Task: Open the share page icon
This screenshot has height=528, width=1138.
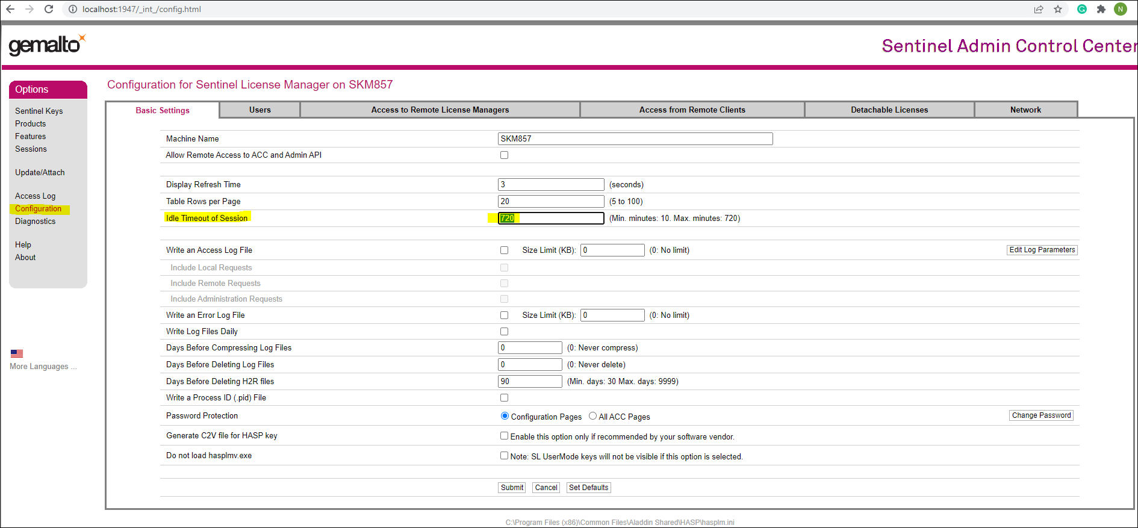Action: tap(1039, 9)
